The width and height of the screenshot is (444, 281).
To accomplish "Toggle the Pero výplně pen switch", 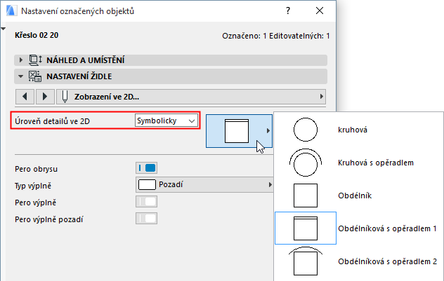I will [146, 202].
